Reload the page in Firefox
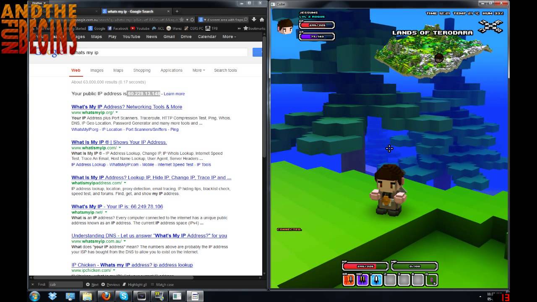537x302 pixels. point(192,20)
